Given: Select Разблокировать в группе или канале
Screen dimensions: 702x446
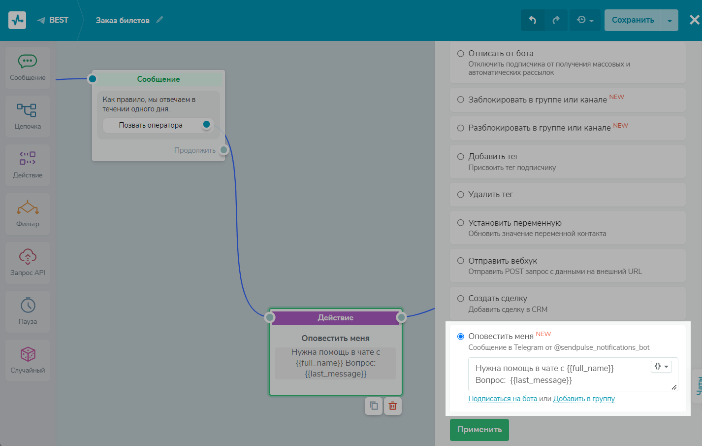Looking at the screenshot, I should [568, 128].
